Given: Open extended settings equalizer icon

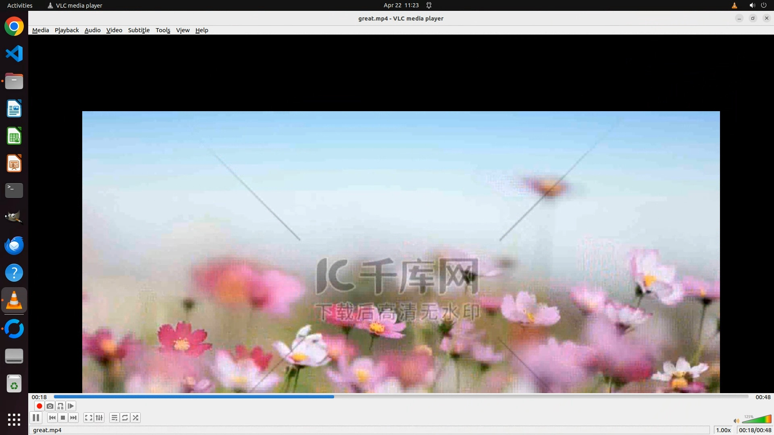Looking at the screenshot, I should (x=99, y=418).
